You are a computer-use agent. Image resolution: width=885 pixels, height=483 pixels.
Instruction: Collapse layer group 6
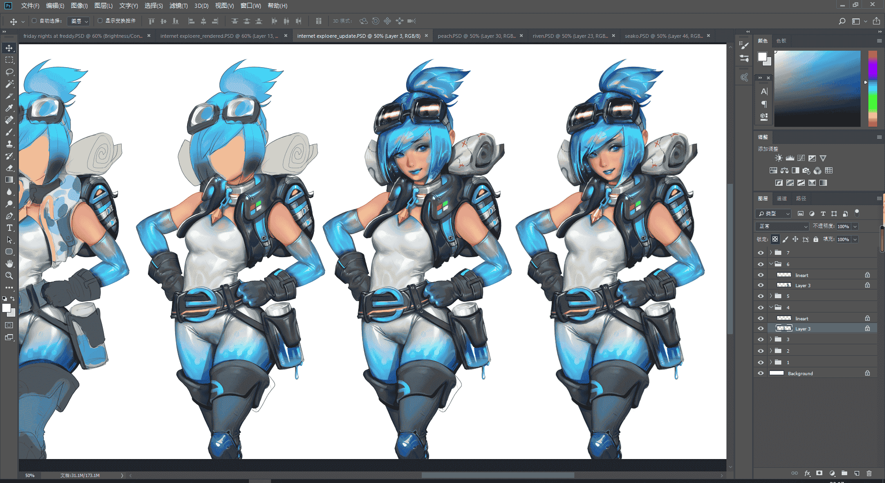click(771, 264)
